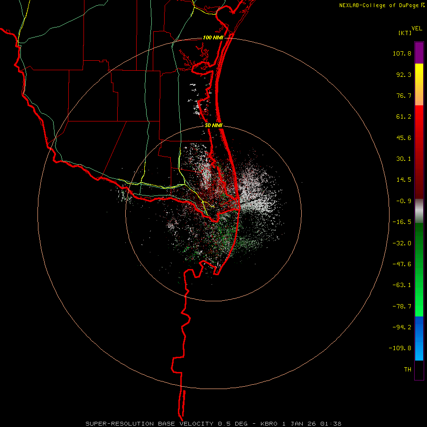This screenshot has width=427, height=427.
Task: Click the 76.7 value on the velocity scale
Action: [404, 95]
